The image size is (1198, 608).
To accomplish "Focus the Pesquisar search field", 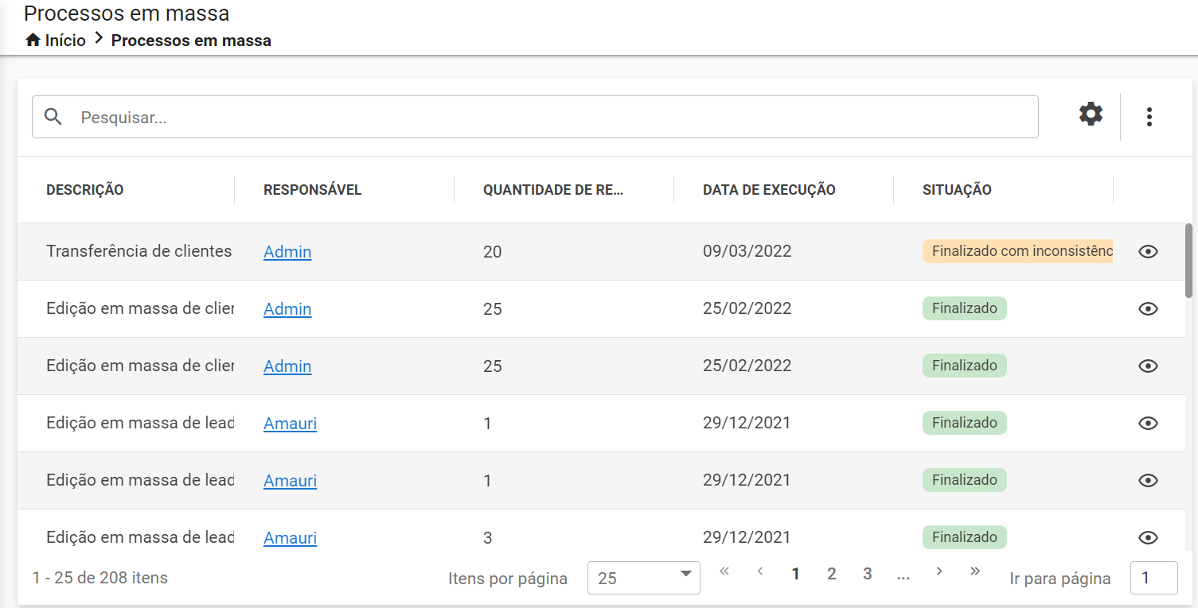I will [x=535, y=117].
